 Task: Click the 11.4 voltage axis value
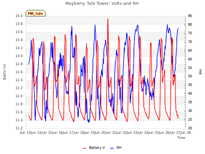pos(19,120)
